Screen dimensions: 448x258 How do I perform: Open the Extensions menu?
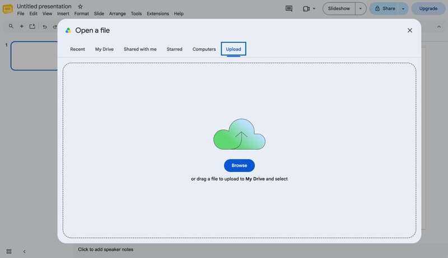coord(158,13)
